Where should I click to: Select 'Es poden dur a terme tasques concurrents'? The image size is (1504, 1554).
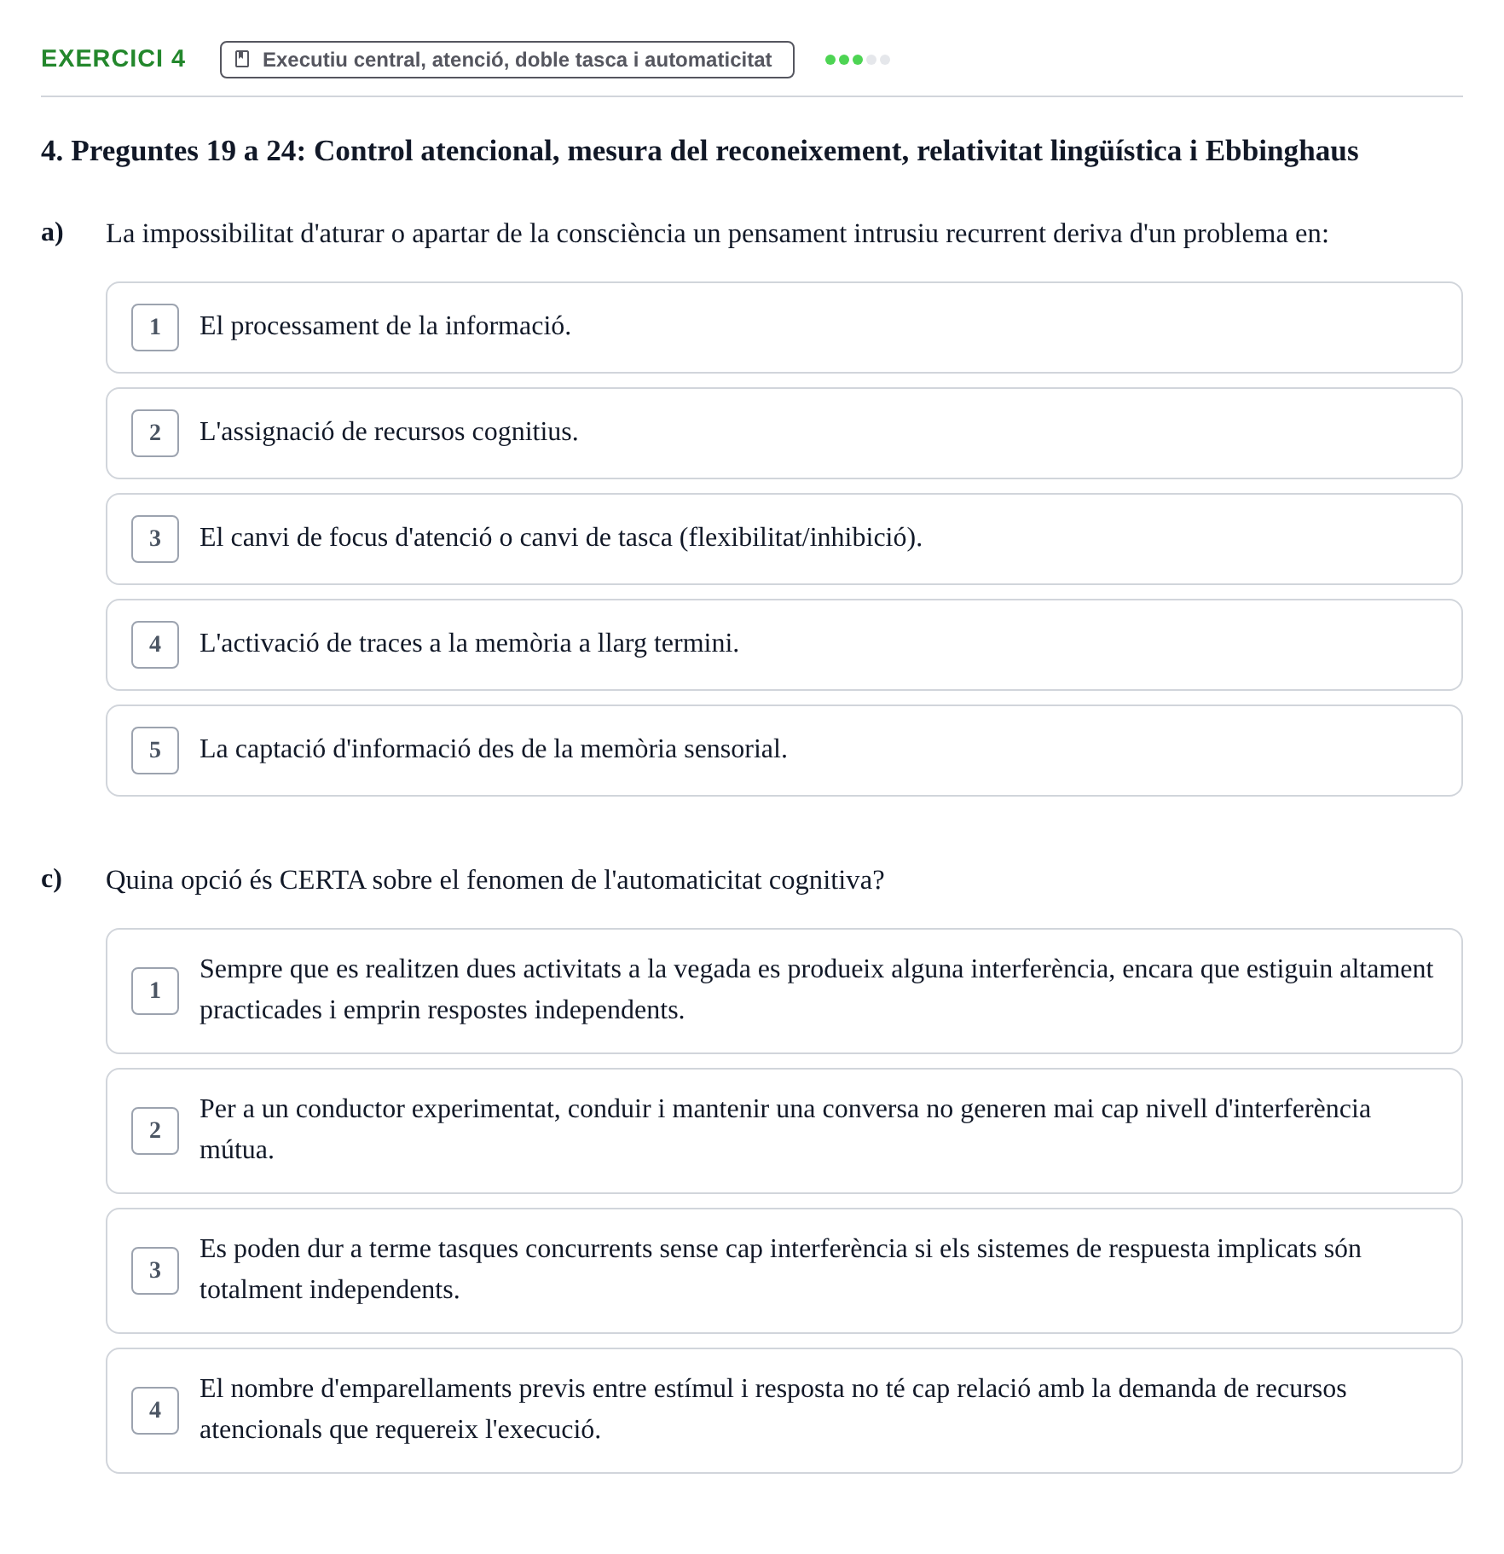(784, 1271)
